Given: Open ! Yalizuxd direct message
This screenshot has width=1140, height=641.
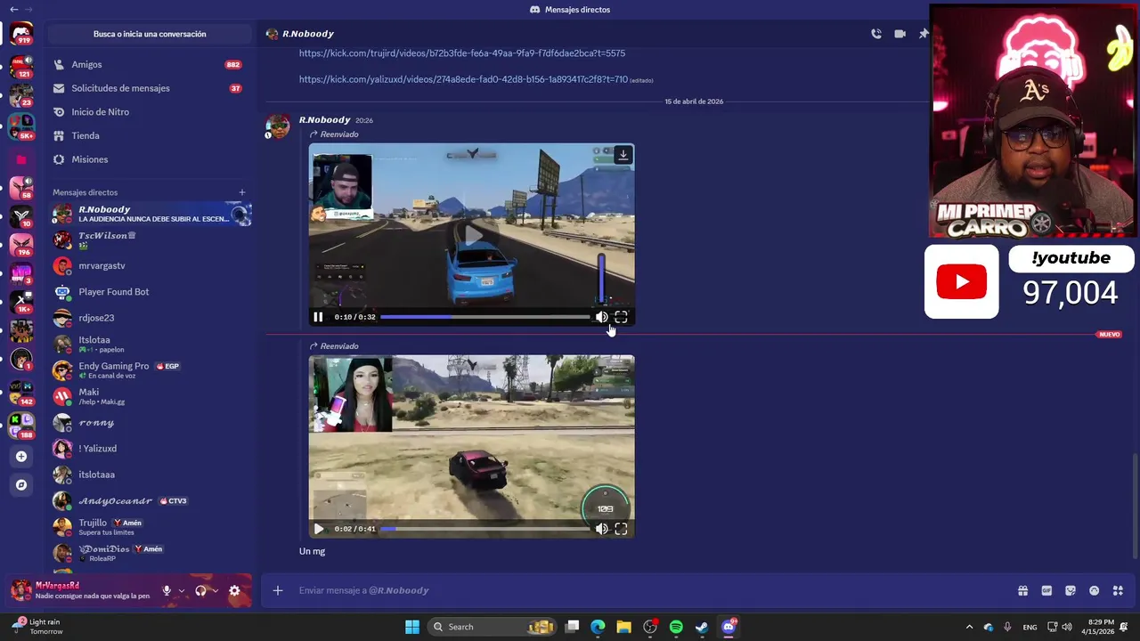Looking at the screenshot, I should [150, 449].
